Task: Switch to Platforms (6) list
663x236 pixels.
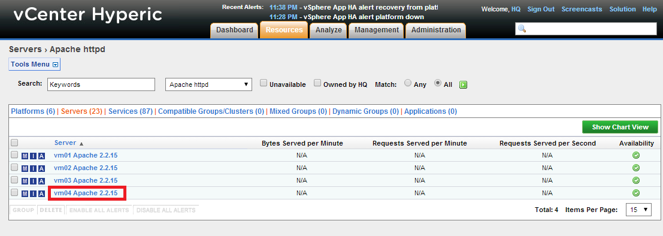Action: [x=33, y=111]
